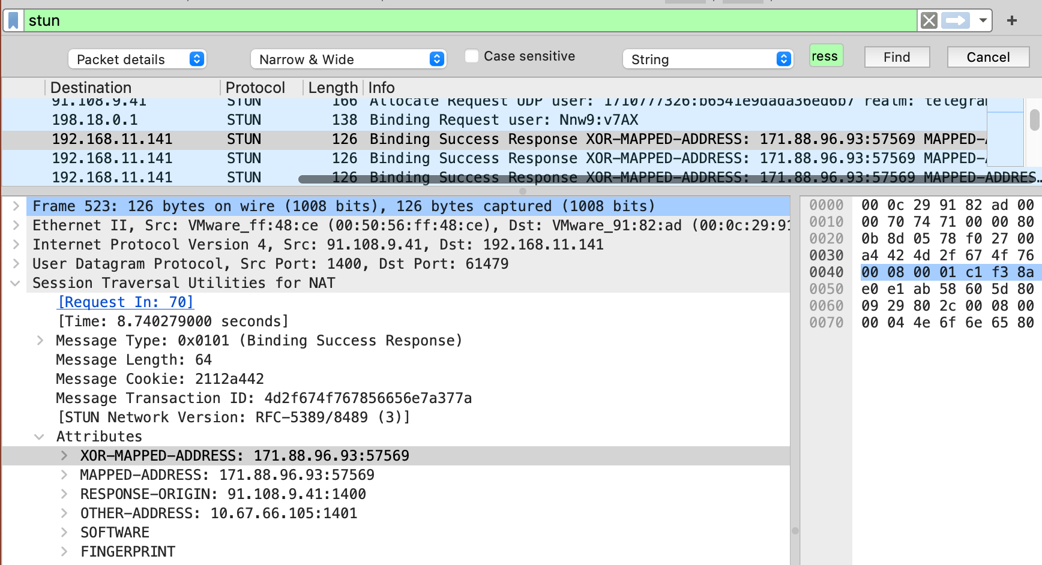Toggle the Case sensitive checkbox
The width and height of the screenshot is (1042, 565).
pos(472,56)
